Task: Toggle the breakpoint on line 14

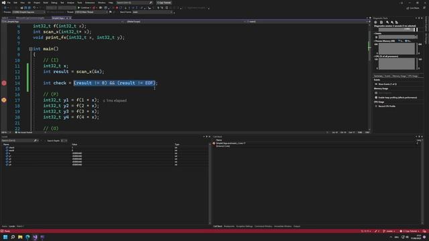Action: (4, 83)
